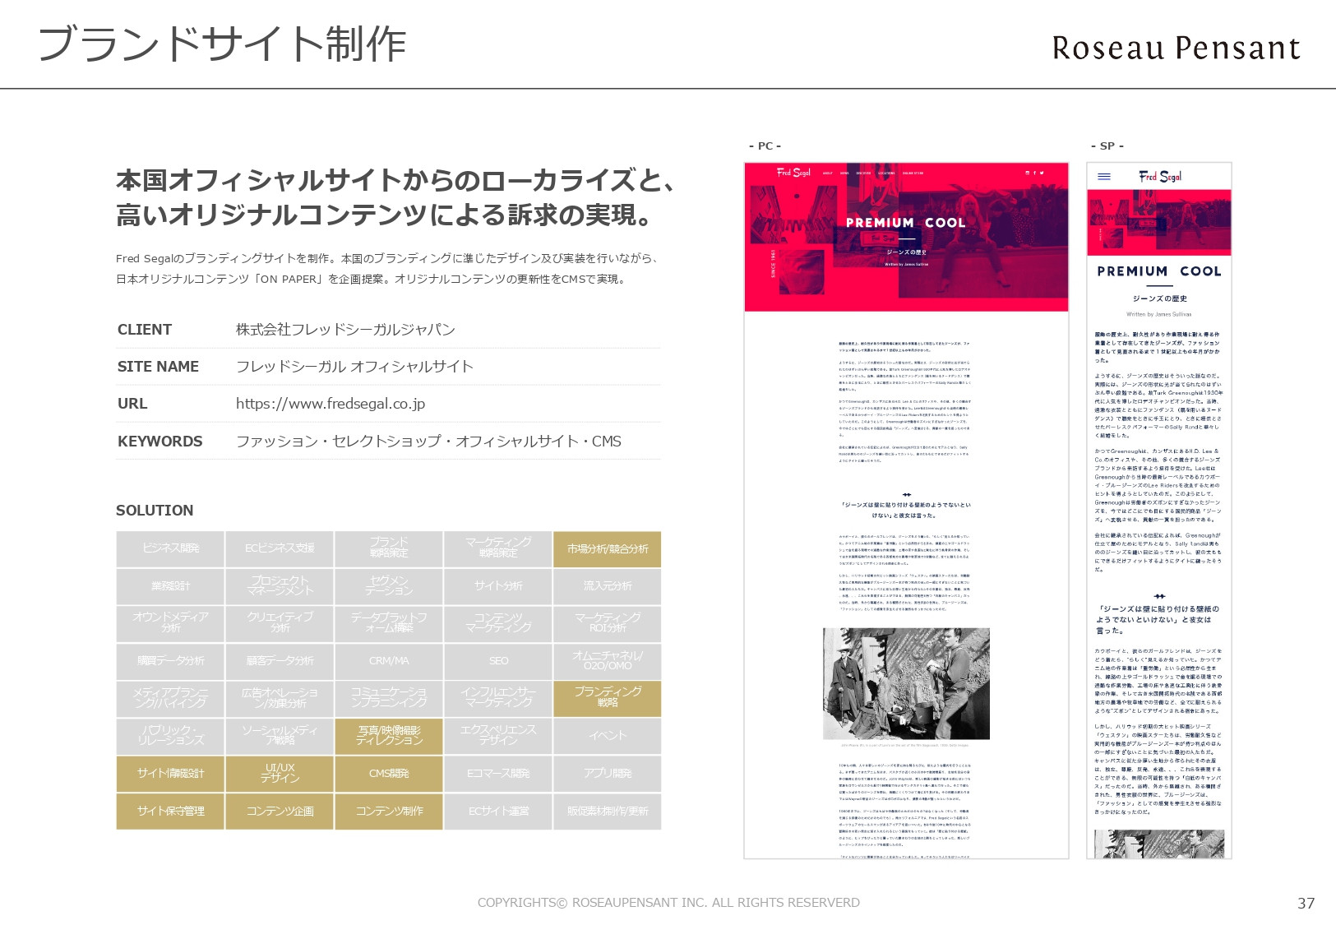Select the Fred Segal logo in the SP mockup
Viewport: 1336px width, 925px height.
click(x=1161, y=175)
